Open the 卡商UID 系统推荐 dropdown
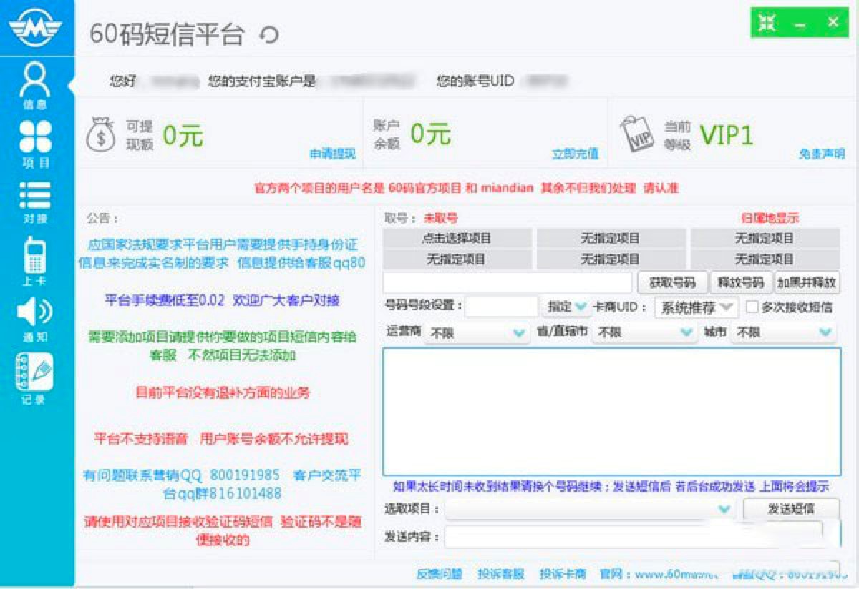 [693, 307]
